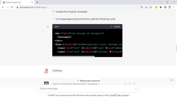
Task: Click the 'Continue' message text
Action: point(57,71)
